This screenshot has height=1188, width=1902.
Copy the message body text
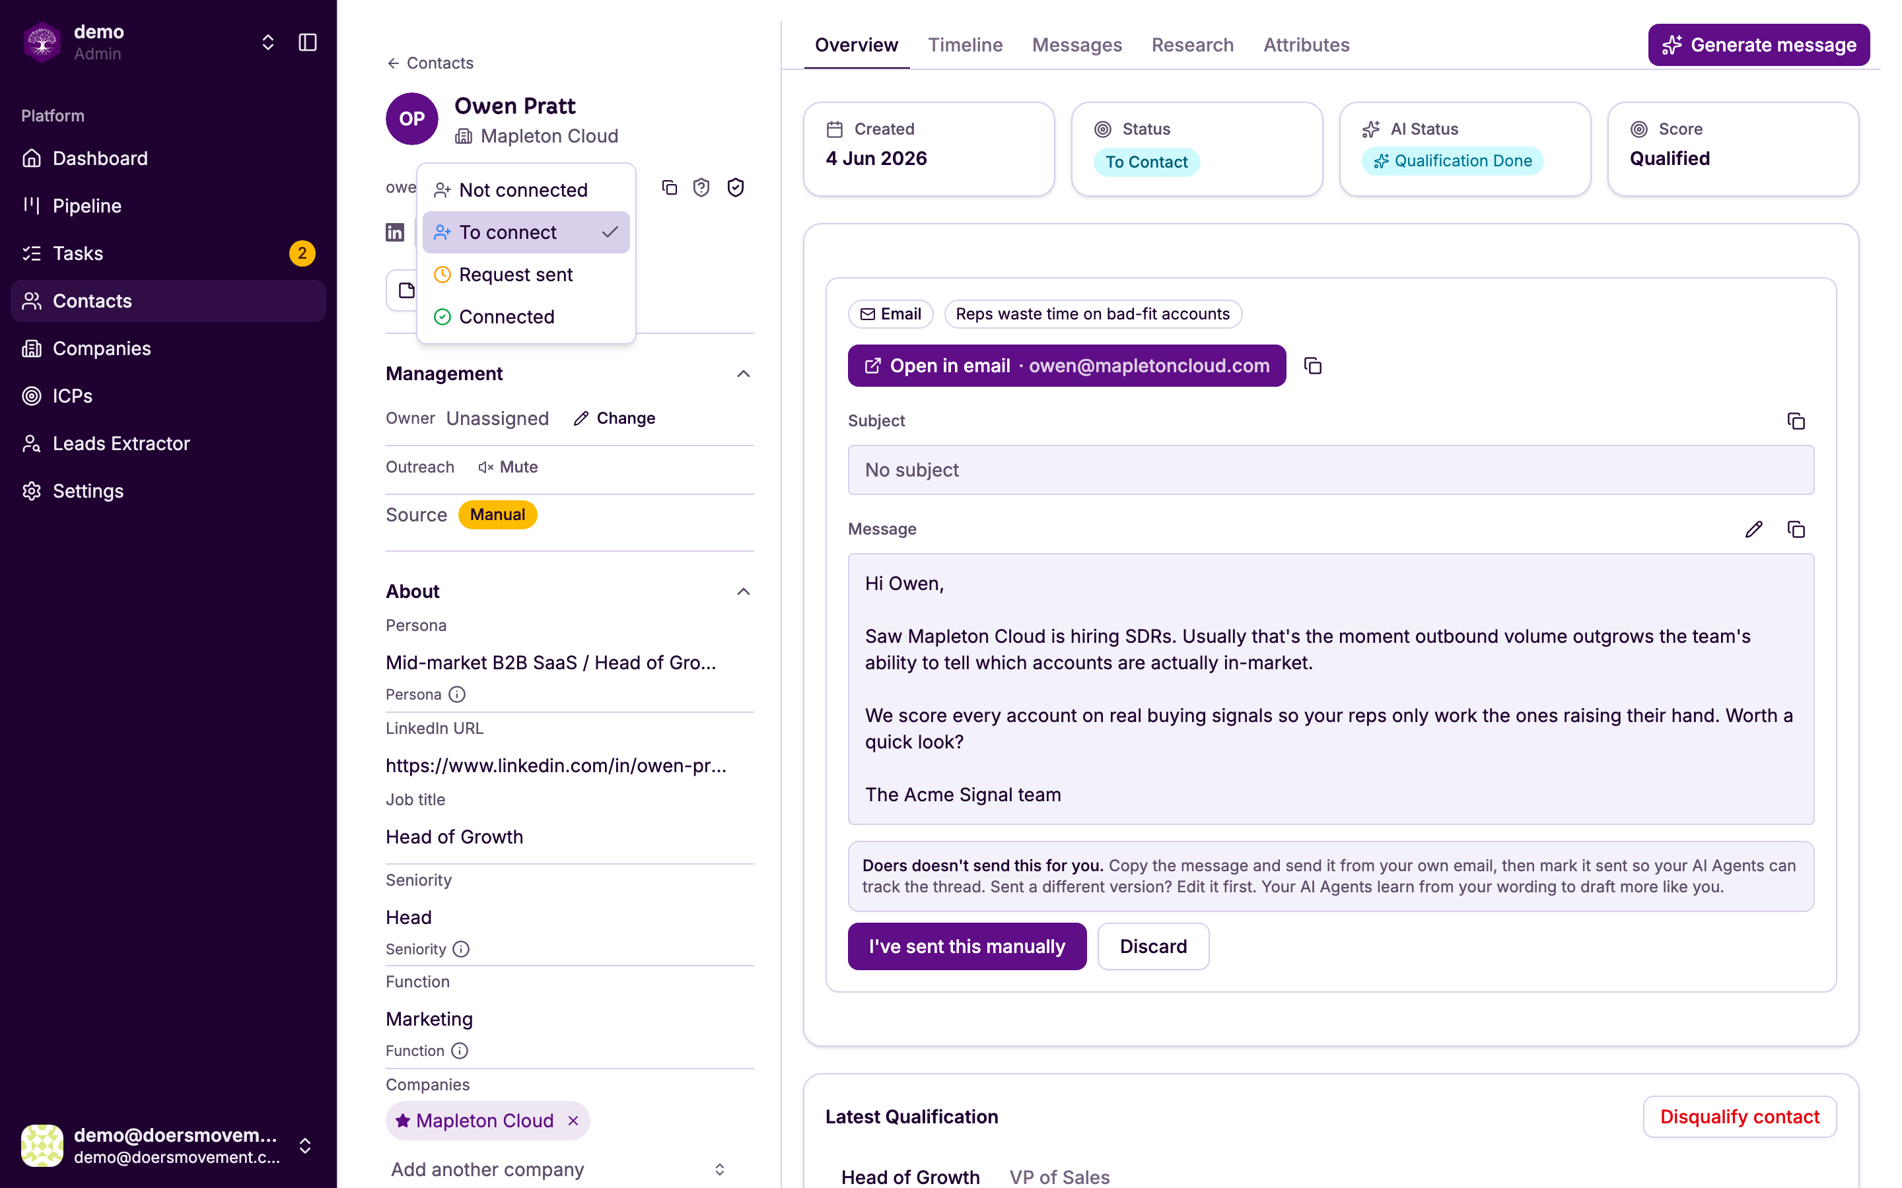[1795, 529]
